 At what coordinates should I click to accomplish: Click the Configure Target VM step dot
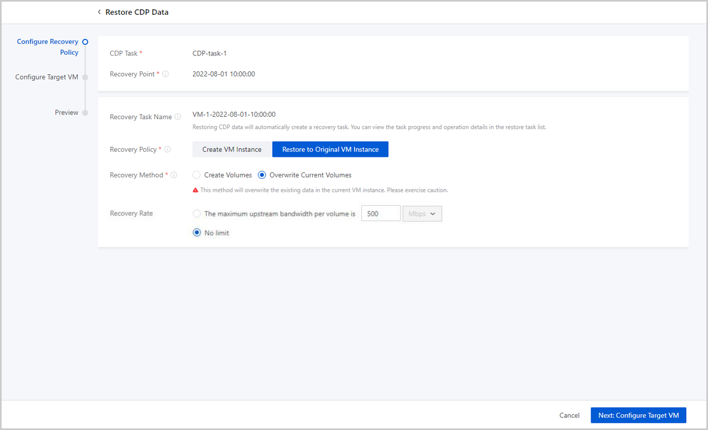click(x=86, y=77)
